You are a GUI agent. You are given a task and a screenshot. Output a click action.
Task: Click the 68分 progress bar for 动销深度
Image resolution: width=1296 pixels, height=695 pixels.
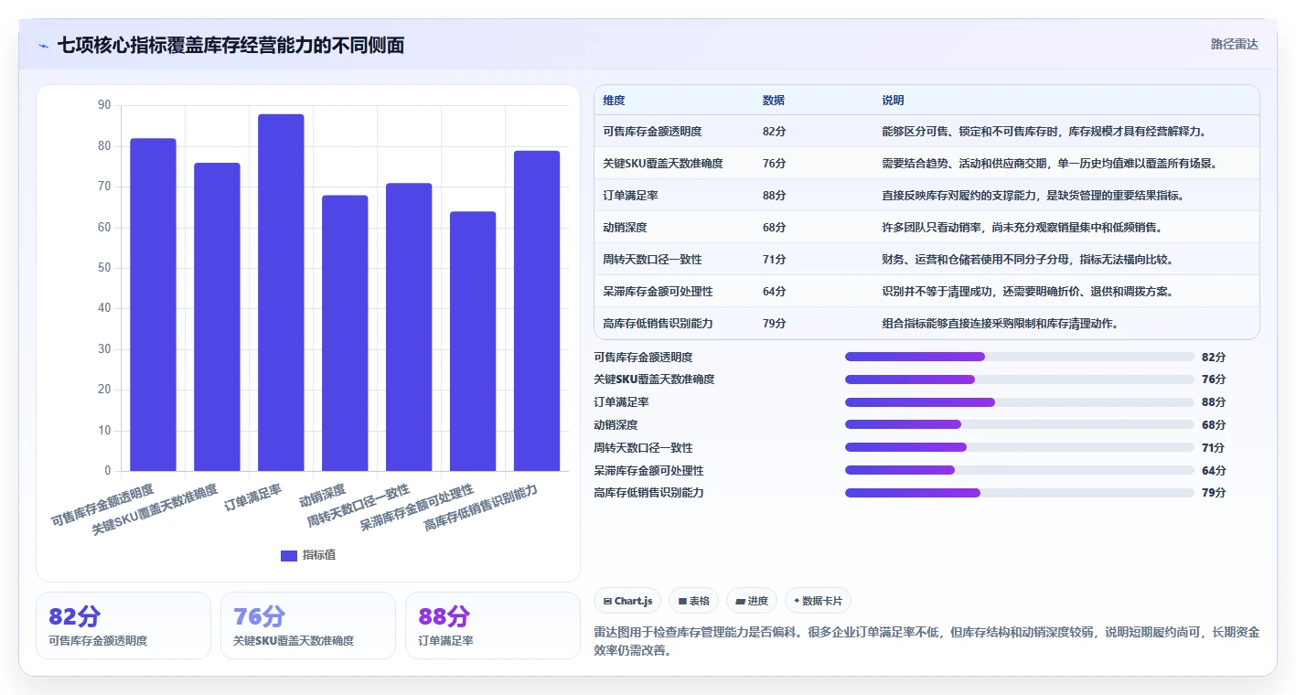click(1020, 424)
